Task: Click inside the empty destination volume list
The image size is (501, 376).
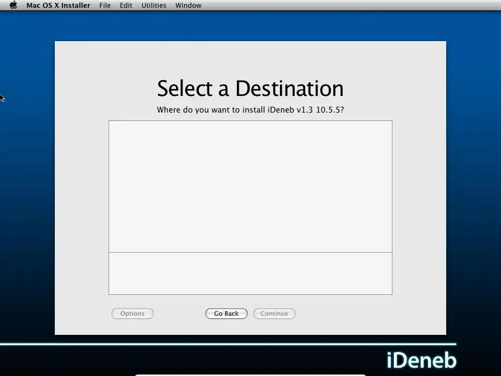Action: point(250,187)
